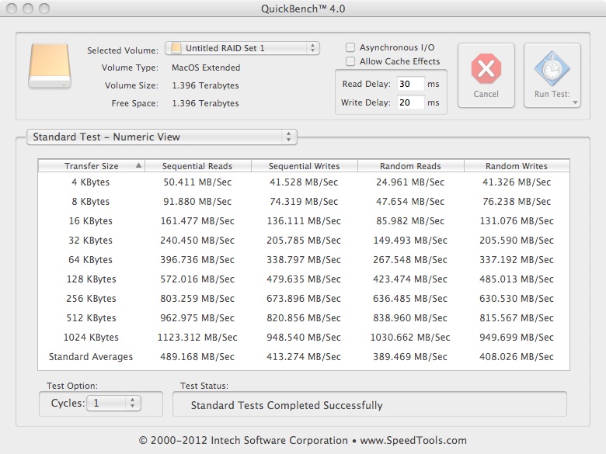Click the Write Delay input field
Viewport: 606px width, 454px height.
410,102
